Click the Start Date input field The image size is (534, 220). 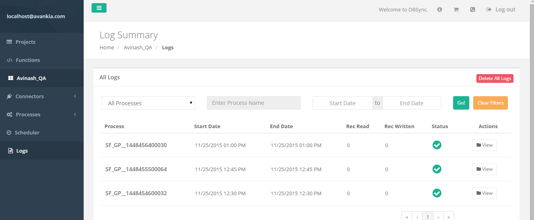[x=343, y=103]
